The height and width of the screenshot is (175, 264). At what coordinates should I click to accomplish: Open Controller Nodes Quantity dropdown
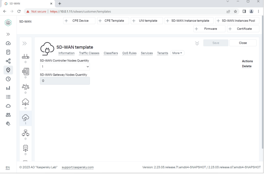pyautogui.click(x=65, y=67)
